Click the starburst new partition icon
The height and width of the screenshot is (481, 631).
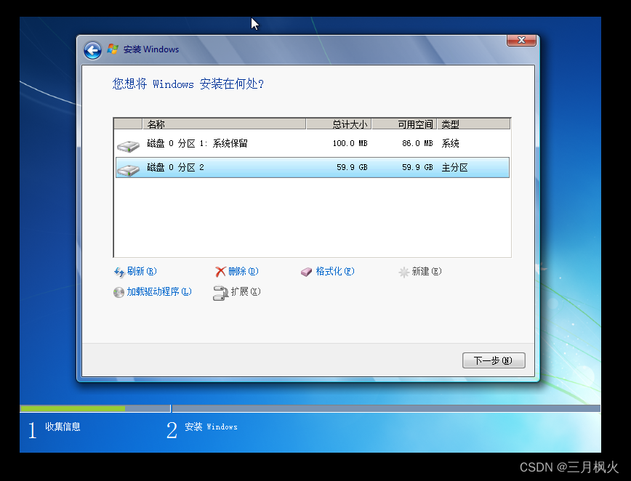403,272
